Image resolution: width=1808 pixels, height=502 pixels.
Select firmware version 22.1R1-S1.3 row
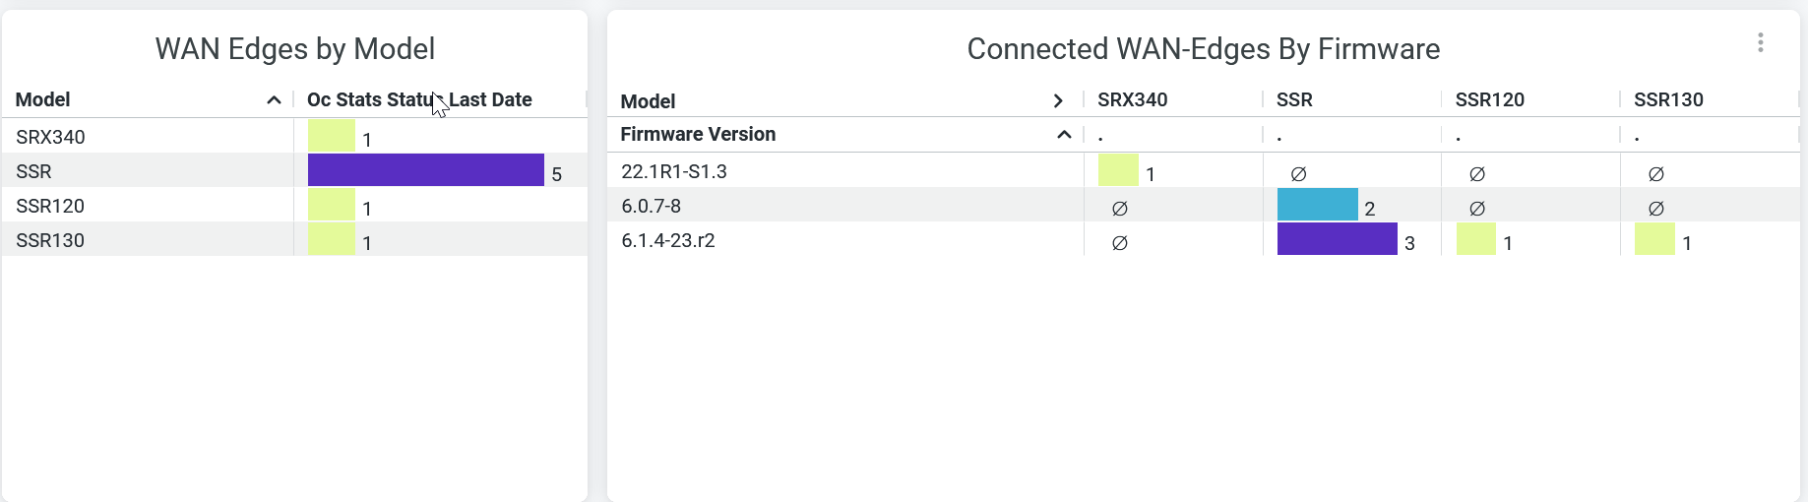pos(674,171)
